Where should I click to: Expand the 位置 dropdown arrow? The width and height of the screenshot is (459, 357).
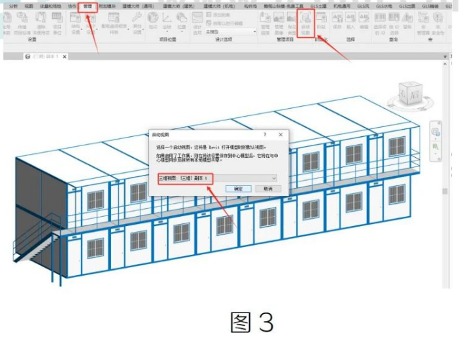pos(182,31)
